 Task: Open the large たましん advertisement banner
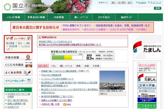pos(147,47)
